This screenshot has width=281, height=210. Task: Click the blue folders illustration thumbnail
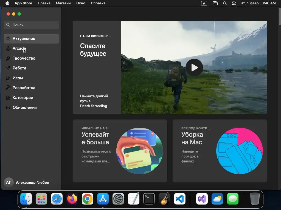pos(240,151)
